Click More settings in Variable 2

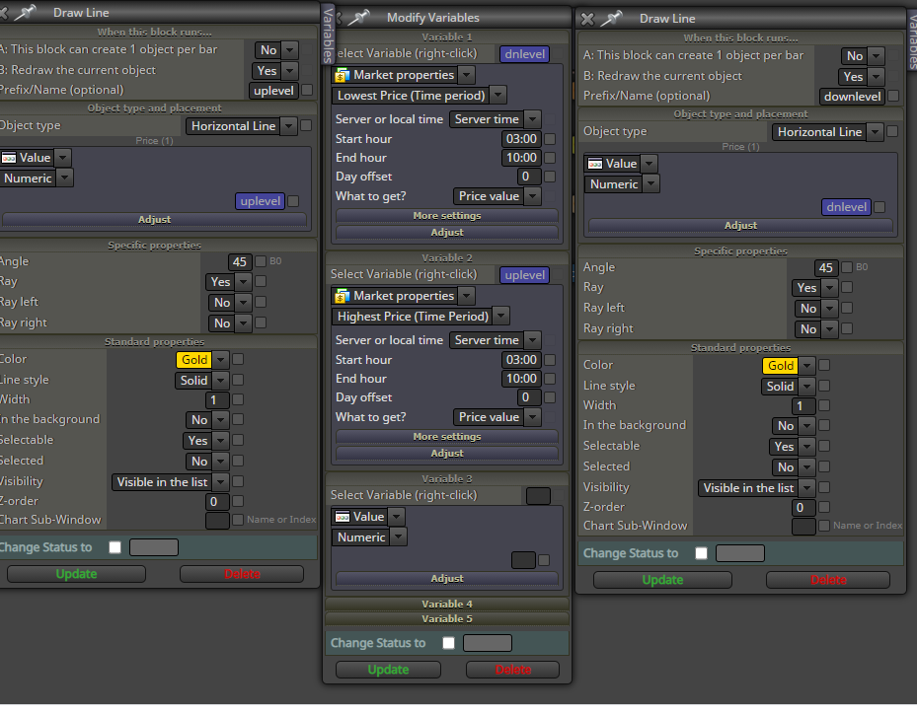447,436
